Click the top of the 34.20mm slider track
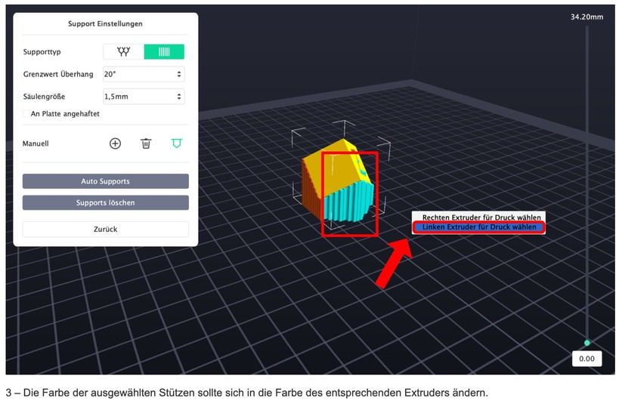 point(587,30)
